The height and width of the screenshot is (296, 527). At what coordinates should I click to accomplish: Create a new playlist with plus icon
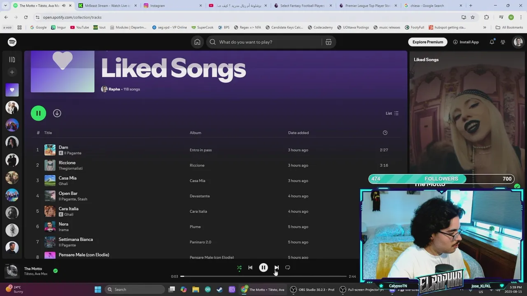coord(12,72)
